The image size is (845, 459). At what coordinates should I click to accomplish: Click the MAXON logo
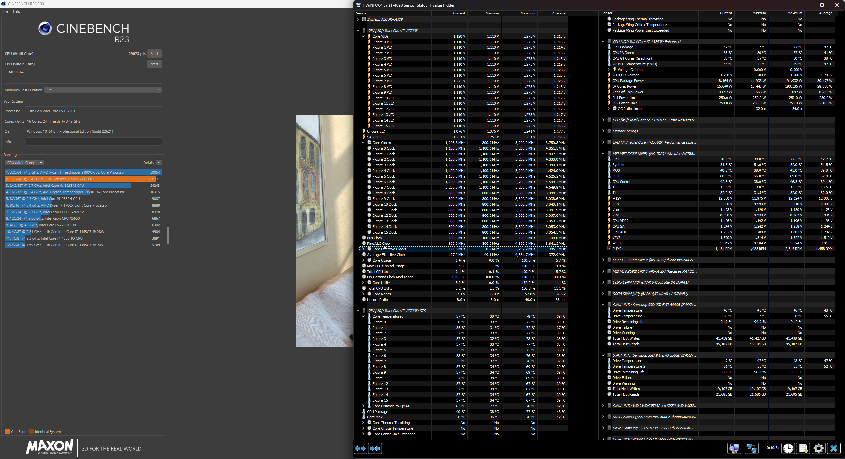pos(50,447)
